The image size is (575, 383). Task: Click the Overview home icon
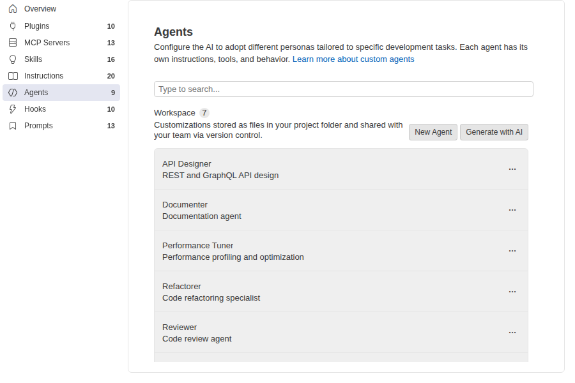[x=13, y=9]
